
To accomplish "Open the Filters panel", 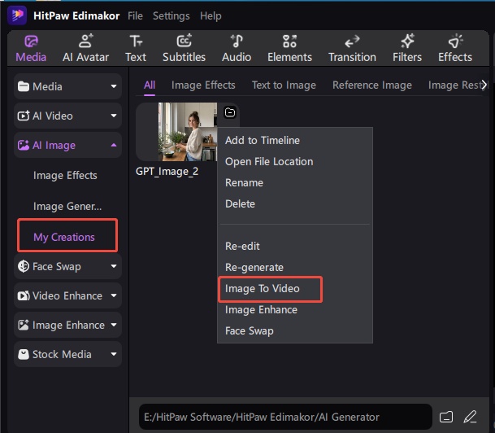I will click(x=407, y=49).
